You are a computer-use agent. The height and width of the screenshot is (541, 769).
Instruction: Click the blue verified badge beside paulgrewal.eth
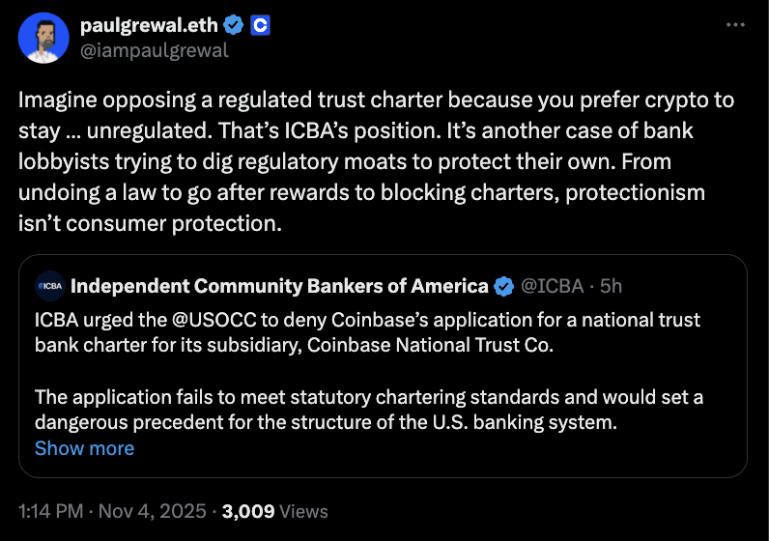point(233,26)
